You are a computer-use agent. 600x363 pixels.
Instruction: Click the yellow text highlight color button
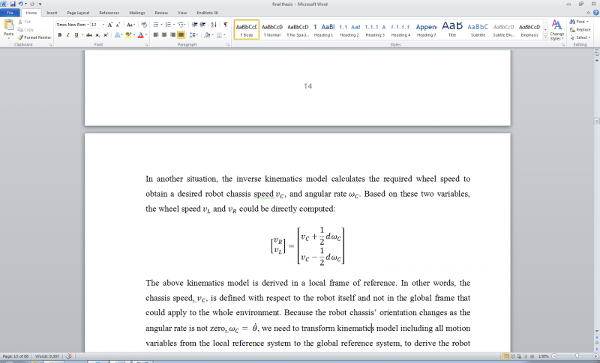[x=128, y=34]
